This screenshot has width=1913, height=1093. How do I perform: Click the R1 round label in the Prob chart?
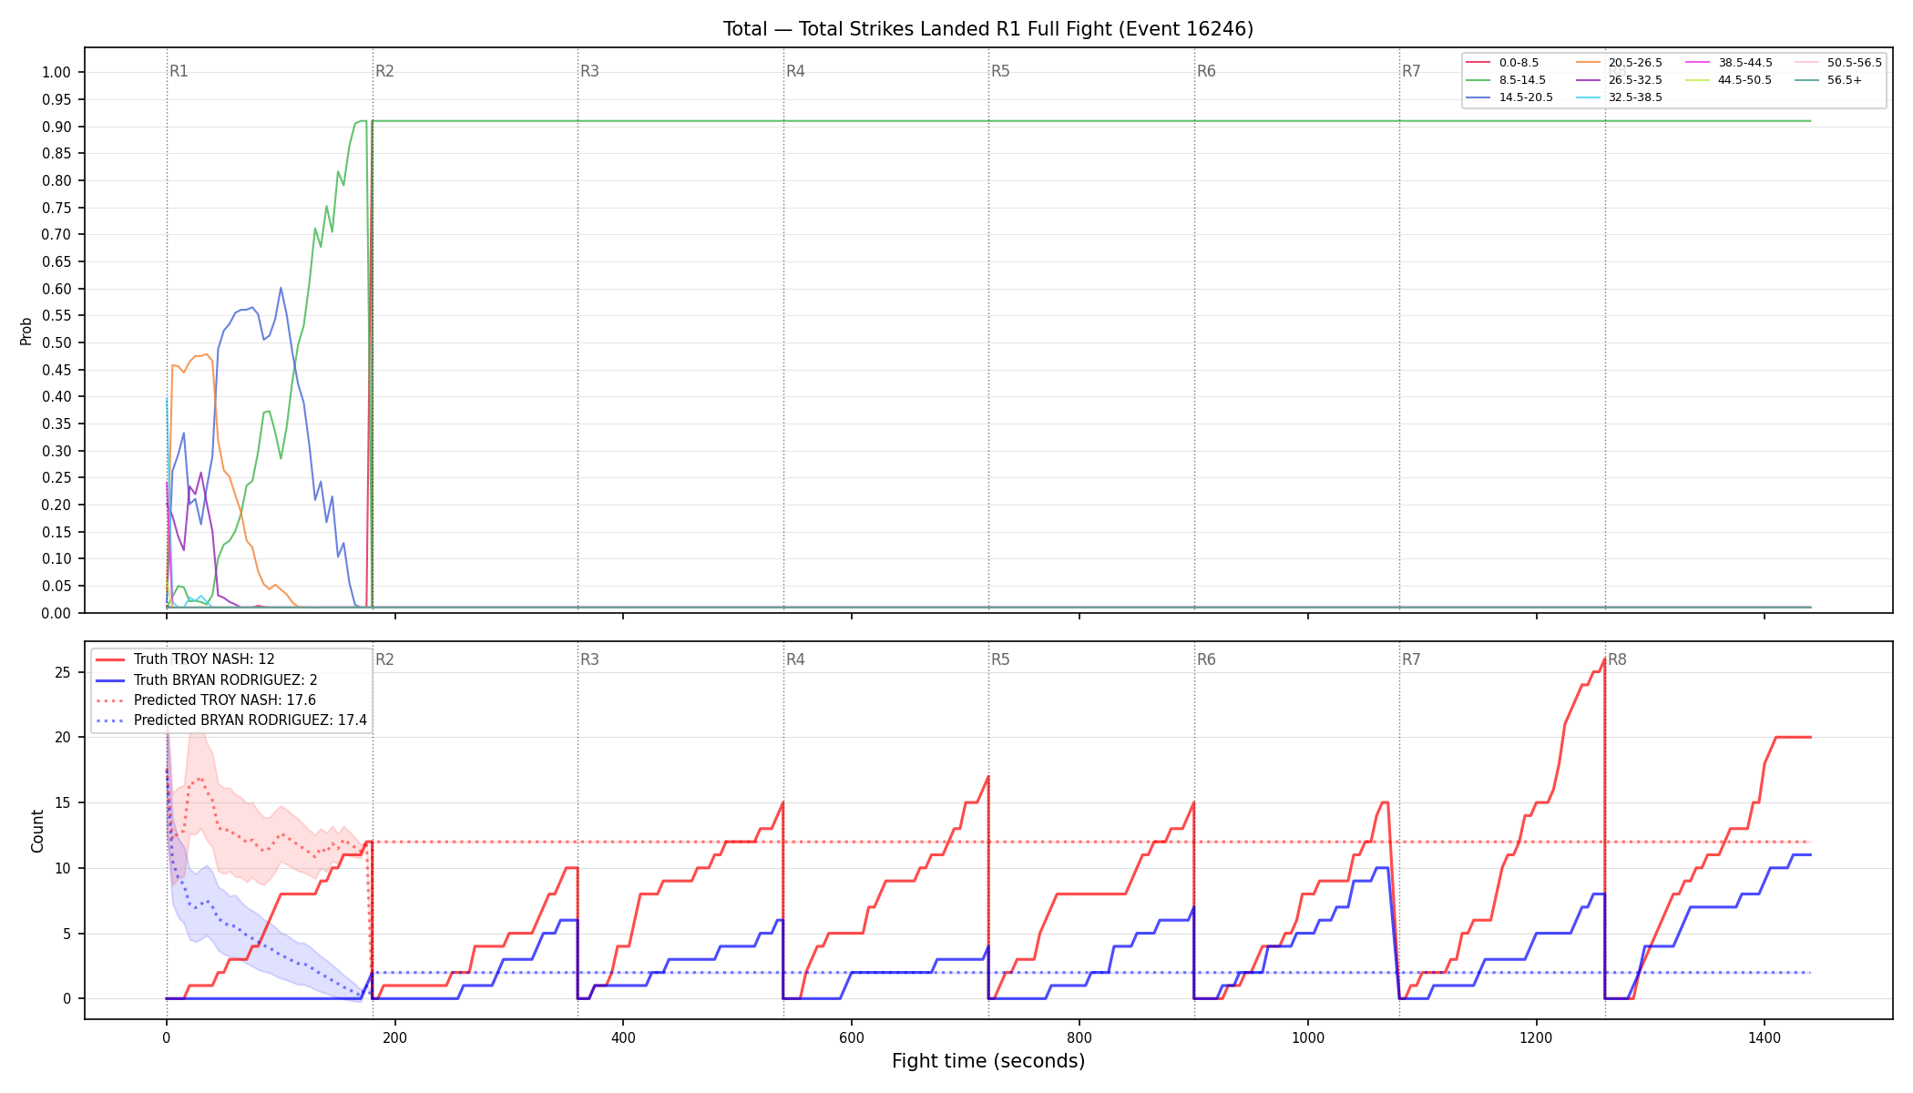pos(179,71)
